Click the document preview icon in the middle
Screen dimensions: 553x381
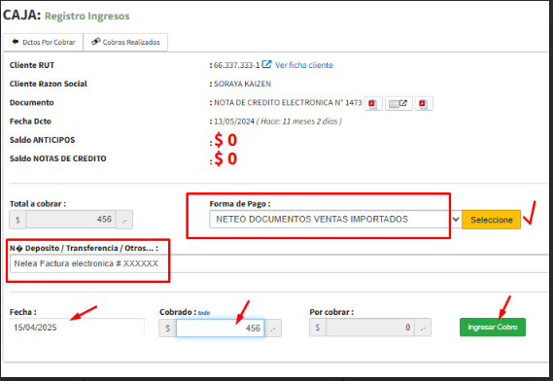tap(398, 103)
